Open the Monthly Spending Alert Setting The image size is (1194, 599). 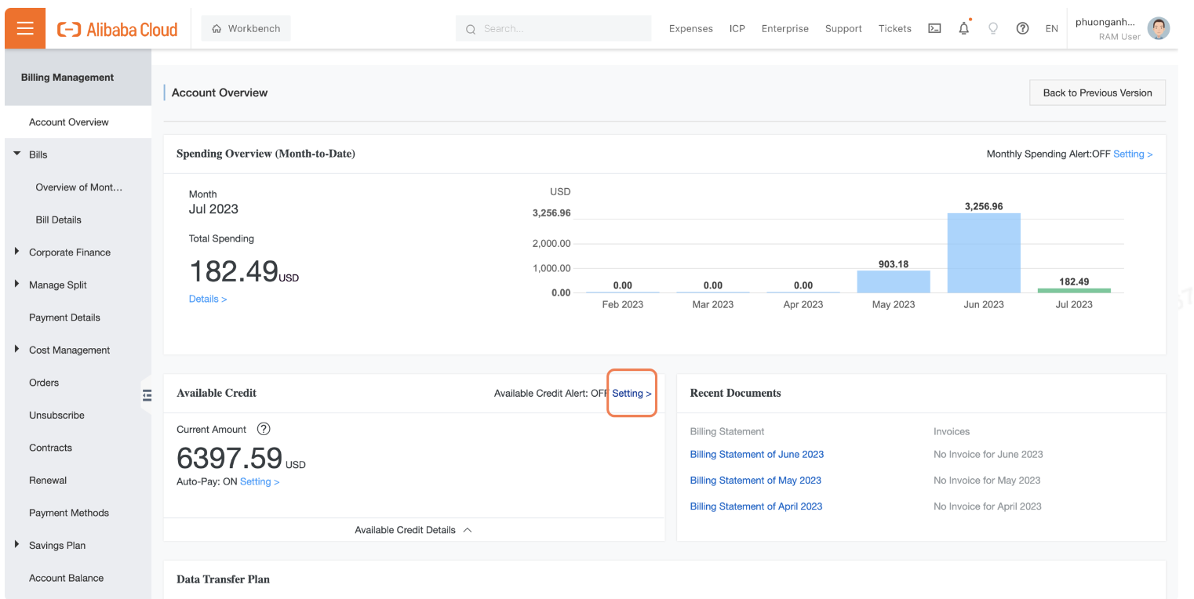tap(1132, 154)
